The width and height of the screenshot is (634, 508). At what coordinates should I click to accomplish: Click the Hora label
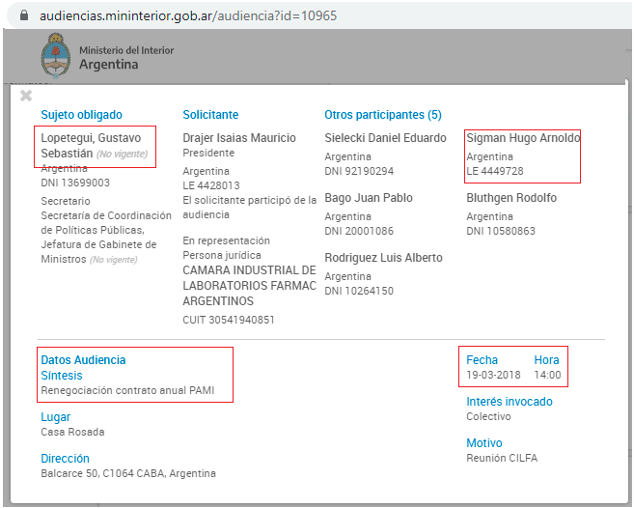[x=546, y=360]
